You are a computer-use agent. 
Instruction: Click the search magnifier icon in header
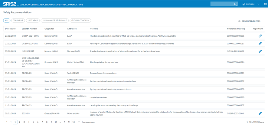(235, 4)
